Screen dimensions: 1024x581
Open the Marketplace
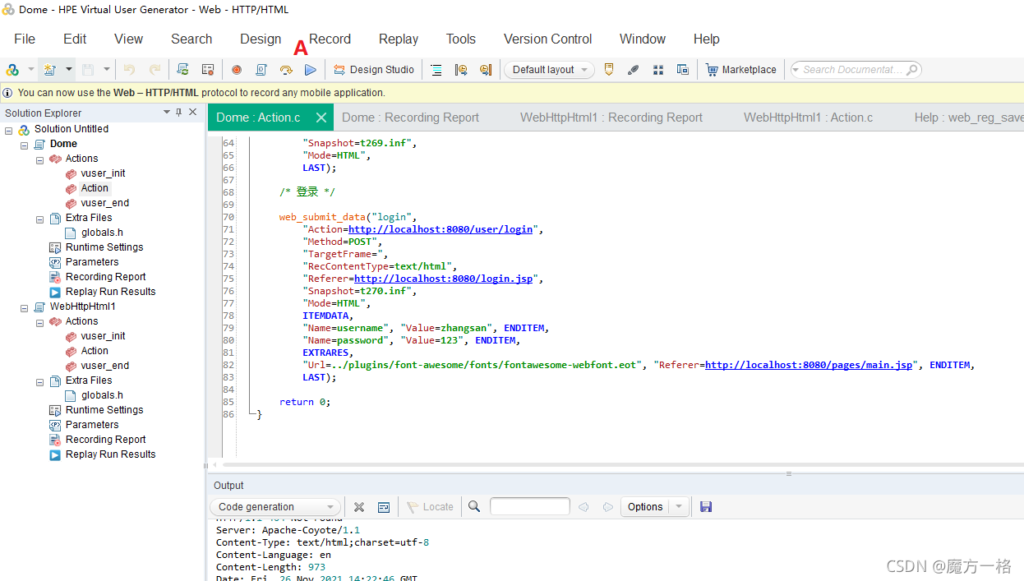tap(741, 70)
